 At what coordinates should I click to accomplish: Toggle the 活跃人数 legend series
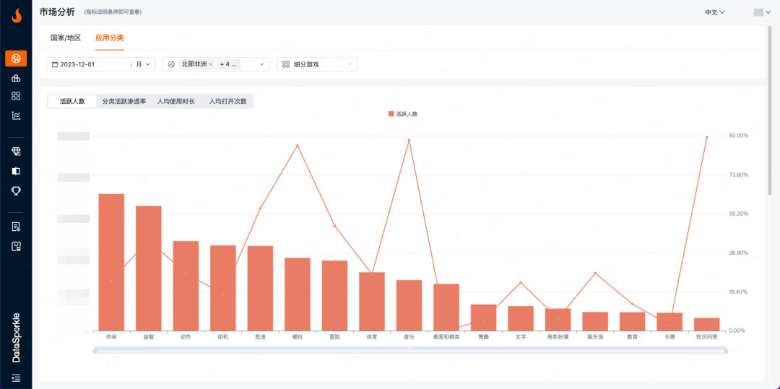click(x=403, y=114)
